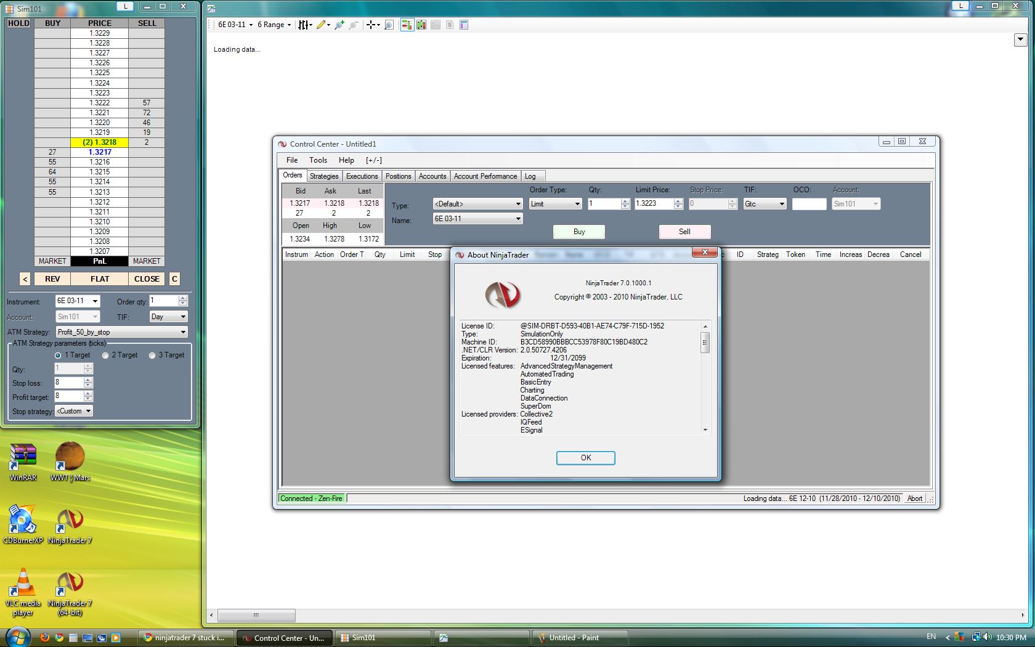Screen dimensions: 1035x647
Task: Click the chart panel dropdown arrow at top right
Action: tap(1020, 39)
